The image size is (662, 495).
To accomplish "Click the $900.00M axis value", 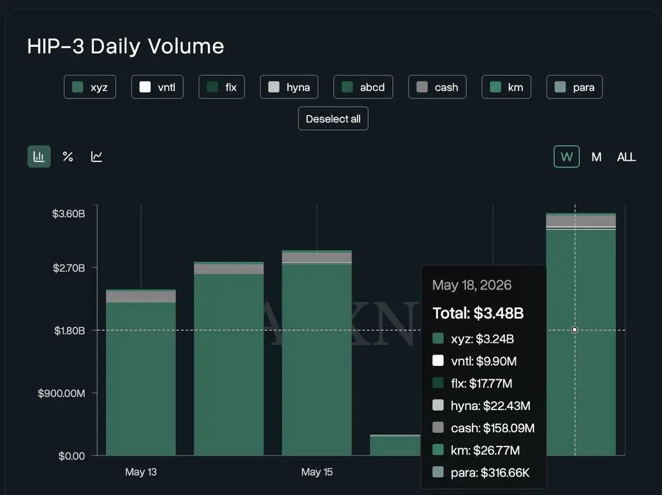I will 61,393.
